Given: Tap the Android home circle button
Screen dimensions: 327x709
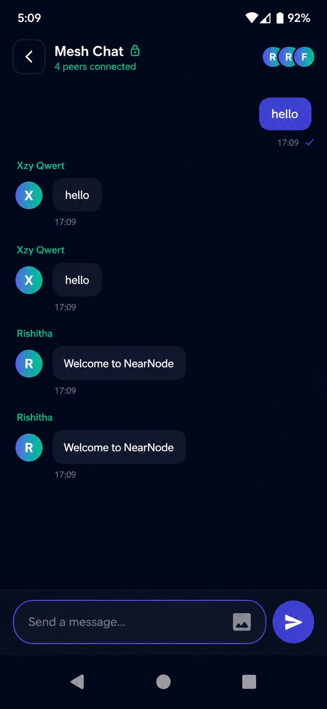Looking at the screenshot, I should click(x=163, y=682).
